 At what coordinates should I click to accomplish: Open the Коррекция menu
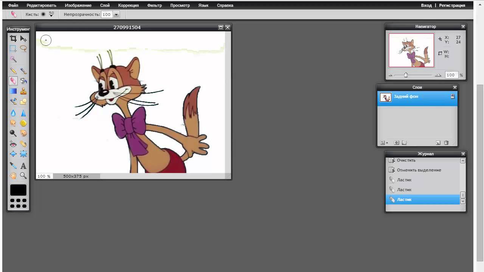click(x=128, y=5)
